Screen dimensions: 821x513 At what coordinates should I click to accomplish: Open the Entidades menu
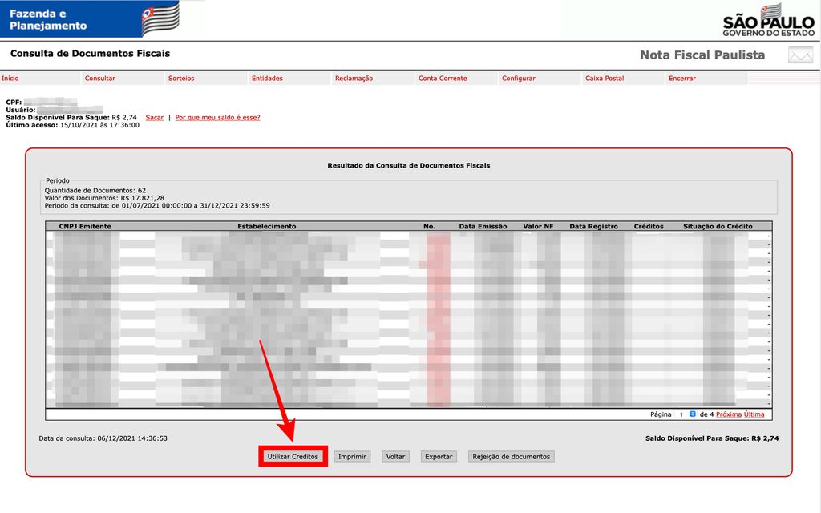click(x=267, y=78)
